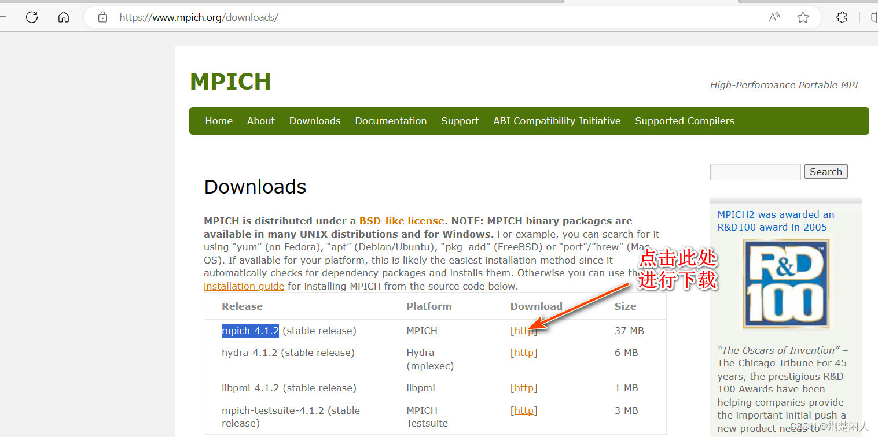This screenshot has height=437, width=878.
Task: Click the MPICH site title
Action: (x=230, y=82)
